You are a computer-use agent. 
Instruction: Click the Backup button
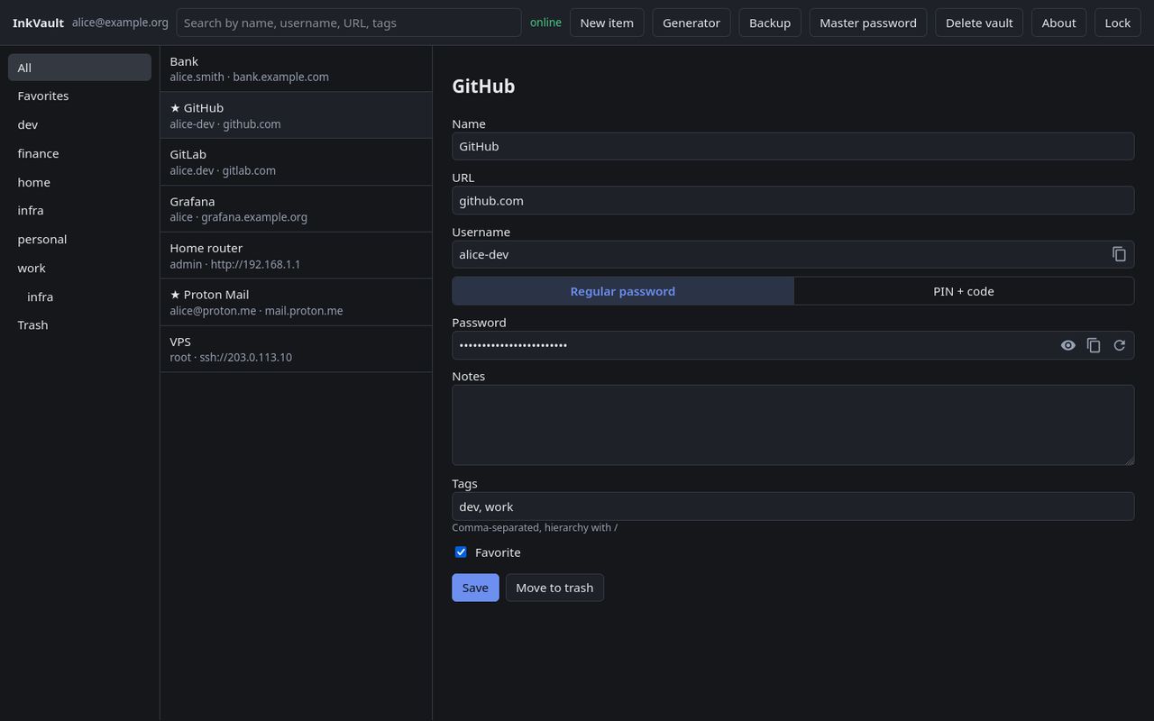point(770,23)
